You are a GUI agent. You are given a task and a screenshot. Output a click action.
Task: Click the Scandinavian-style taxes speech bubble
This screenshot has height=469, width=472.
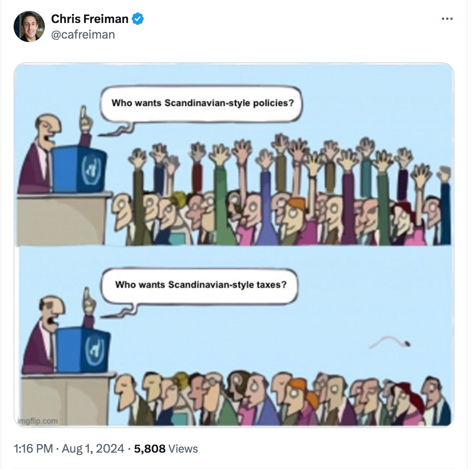coord(200,285)
